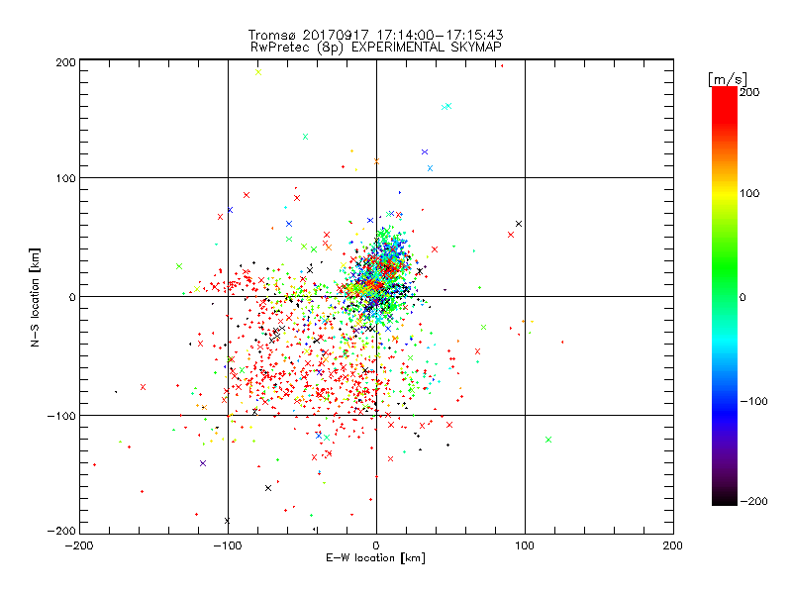Click the colorbar label '200'
The width and height of the screenshot is (792, 594).
[x=749, y=92]
